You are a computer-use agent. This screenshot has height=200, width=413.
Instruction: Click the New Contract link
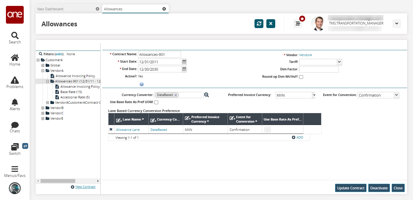pyautogui.click(x=85, y=187)
